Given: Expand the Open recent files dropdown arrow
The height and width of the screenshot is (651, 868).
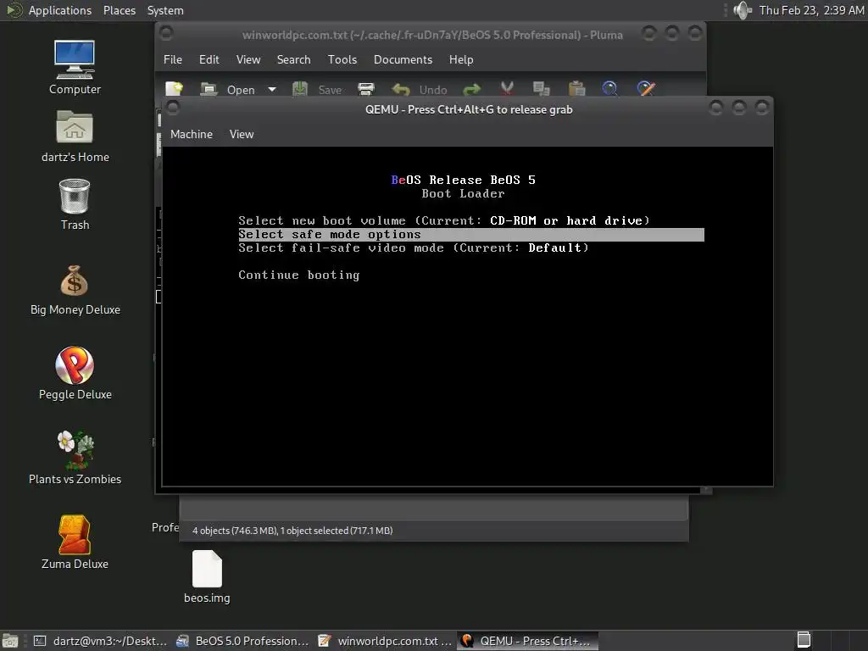Looking at the screenshot, I should click(272, 89).
